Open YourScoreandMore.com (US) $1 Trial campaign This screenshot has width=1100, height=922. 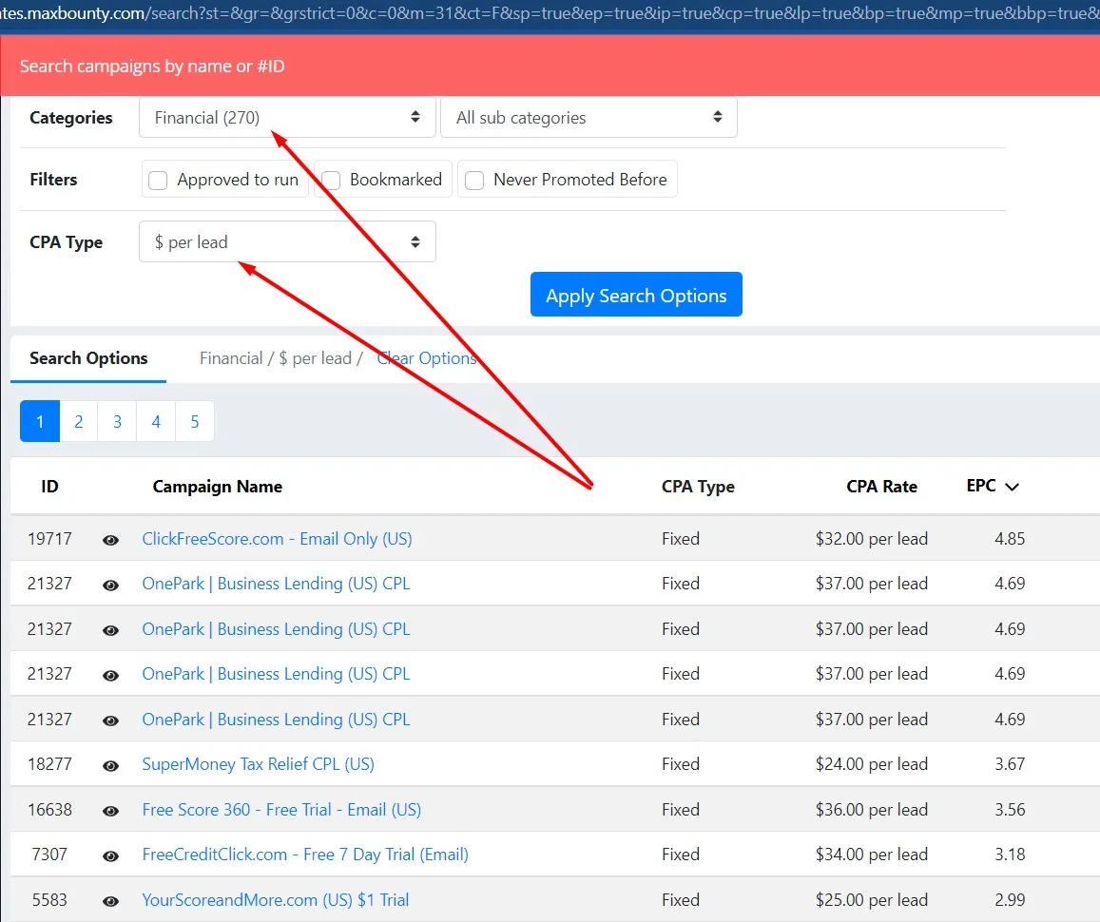[275, 899]
